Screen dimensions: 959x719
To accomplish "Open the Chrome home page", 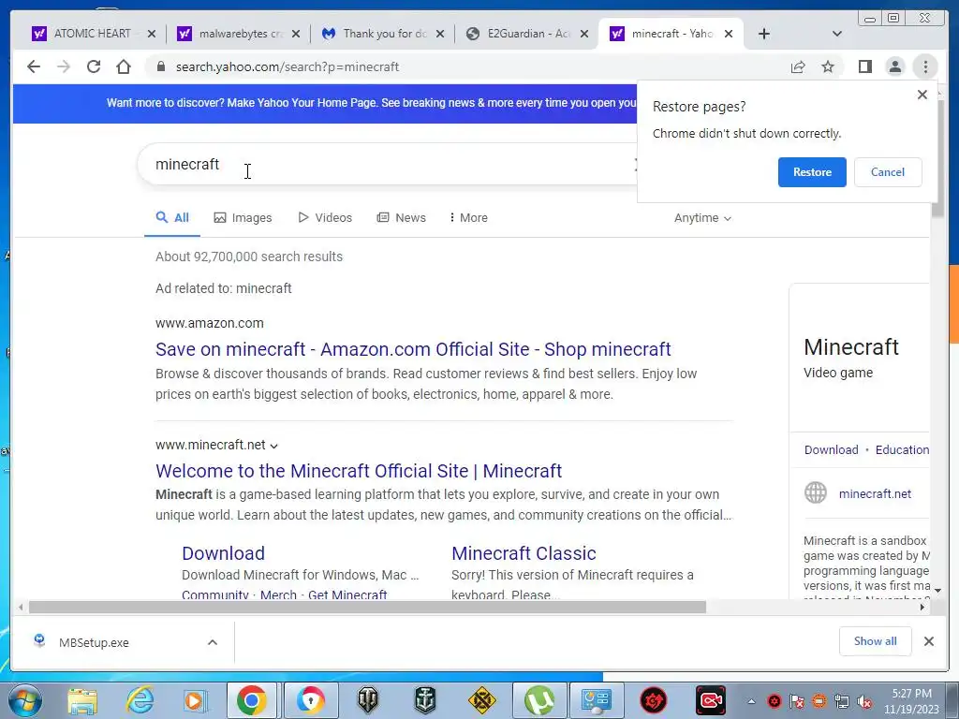I will point(124,66).
